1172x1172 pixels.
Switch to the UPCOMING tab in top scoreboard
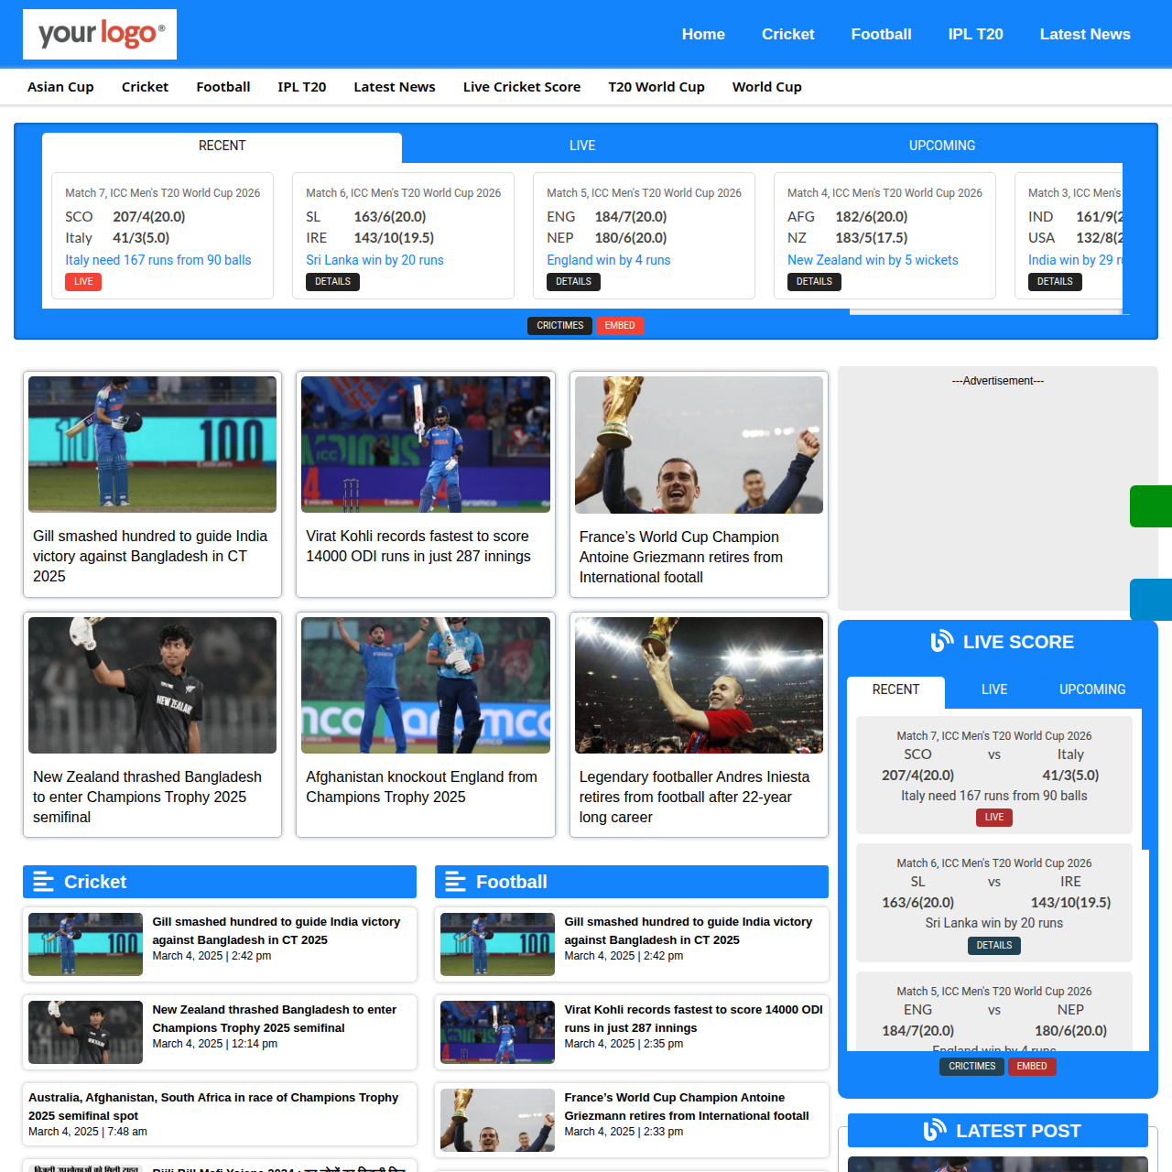click(x=941, y=146)
